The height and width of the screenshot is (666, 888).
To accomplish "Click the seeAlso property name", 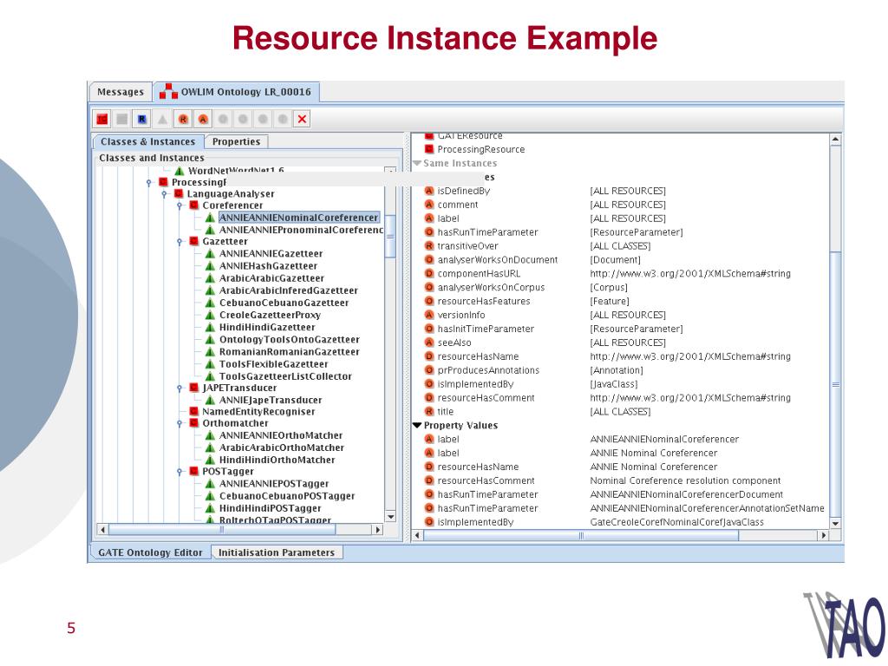I will [454, 343].
